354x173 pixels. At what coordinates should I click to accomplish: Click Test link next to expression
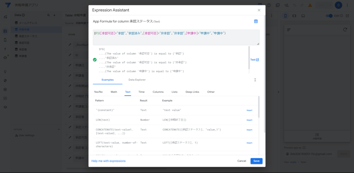pos(255,60)
